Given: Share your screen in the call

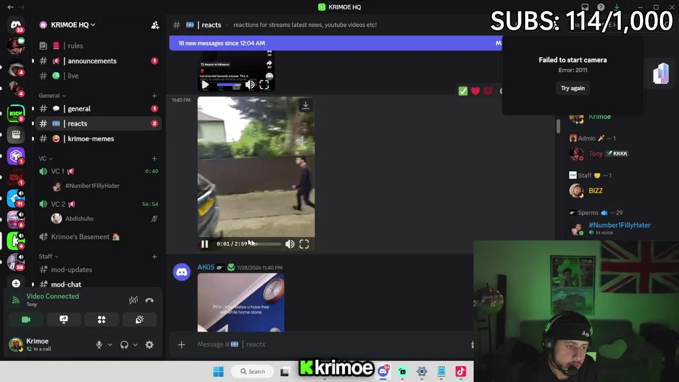Looking at the screenshot, I should click(x=64, y=319).
